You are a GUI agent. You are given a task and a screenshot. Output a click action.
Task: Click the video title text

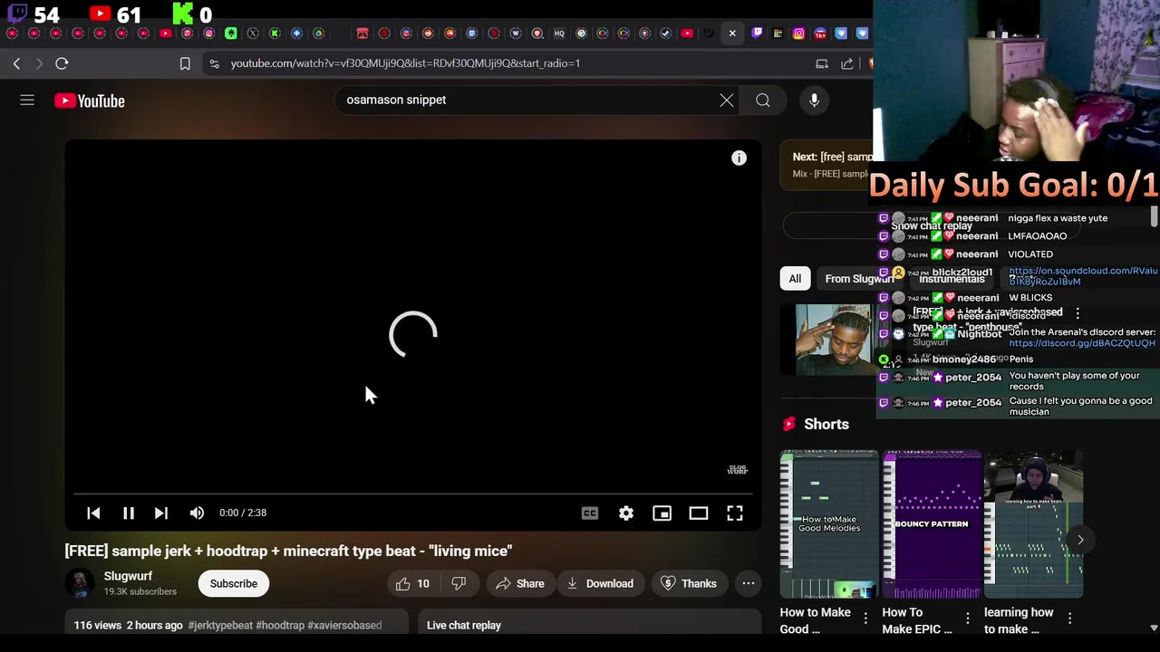tap(288, 551)
